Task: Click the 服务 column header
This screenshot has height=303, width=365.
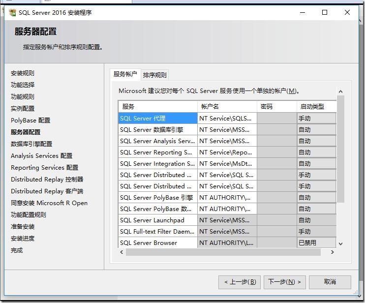Action: pos(158,107)
